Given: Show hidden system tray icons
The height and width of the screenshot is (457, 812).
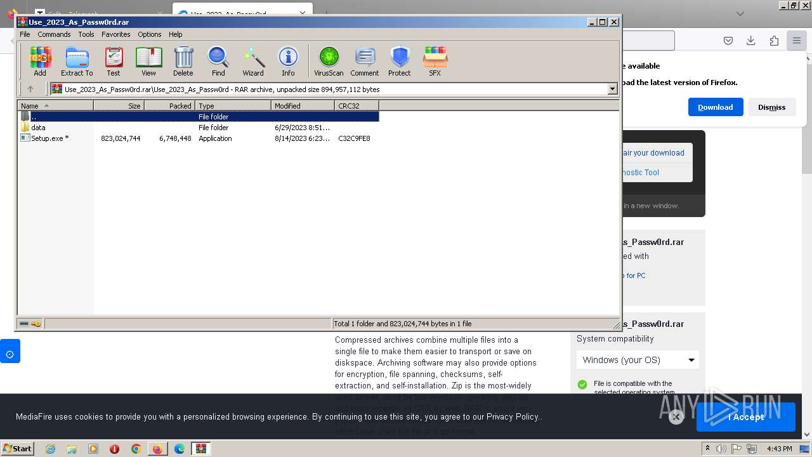Looking at the screenshot, I should (707, 448).
